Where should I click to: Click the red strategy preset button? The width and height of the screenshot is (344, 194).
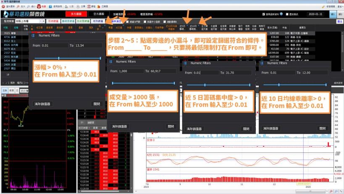tap(53, 21)
